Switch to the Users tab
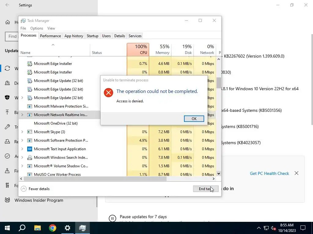This screenshot has height=234, width=313. [x=106, y=36]
